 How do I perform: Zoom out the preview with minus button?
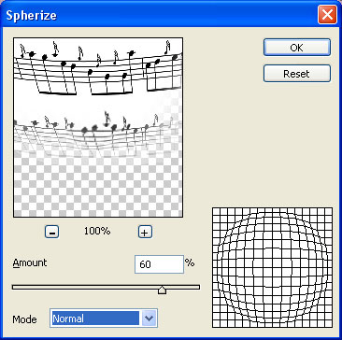[x=52, y=233]
